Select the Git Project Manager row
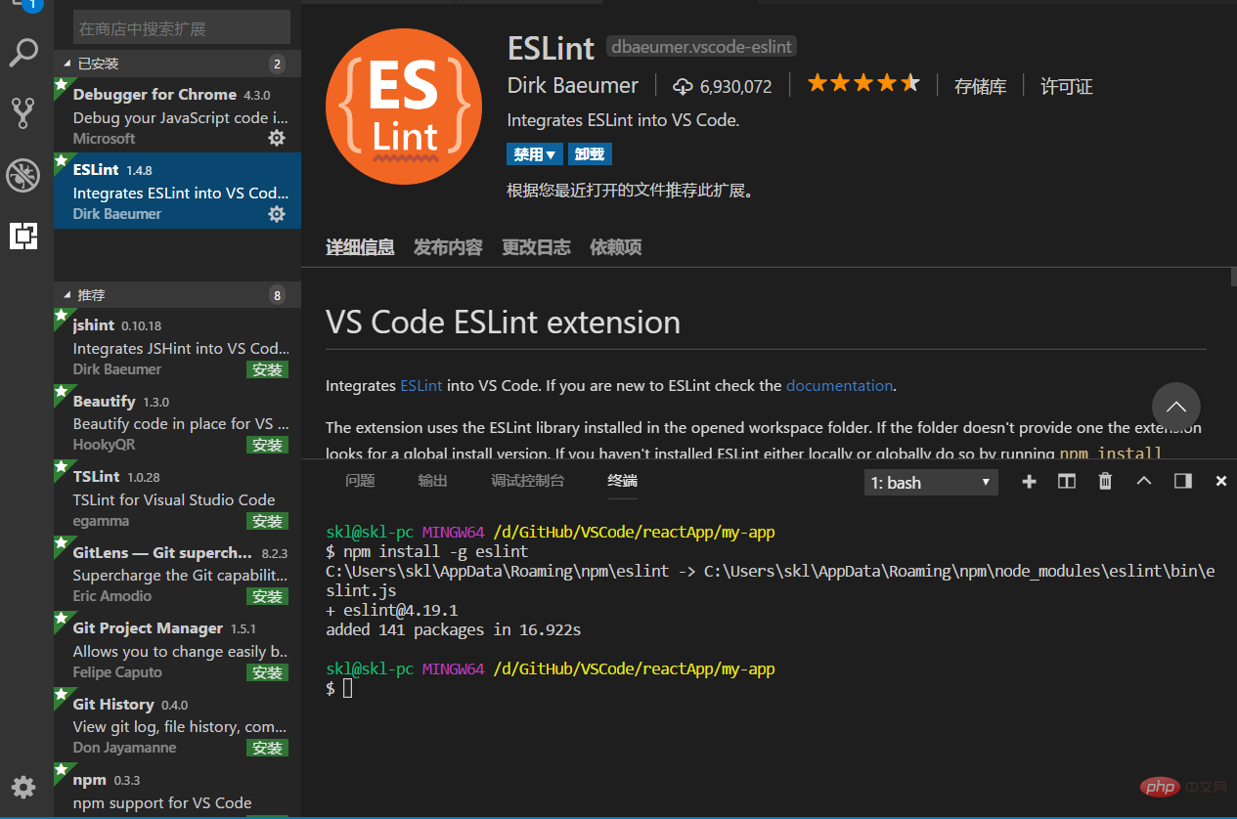The height and width of the screenshot is (819, 1237). [x=177, y=649]
